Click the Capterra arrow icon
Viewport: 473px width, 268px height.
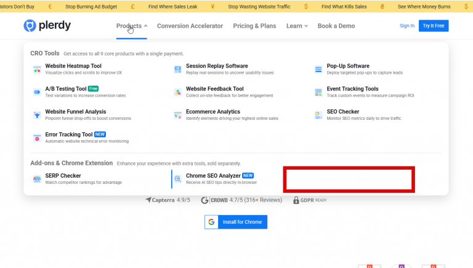[148, 200]
